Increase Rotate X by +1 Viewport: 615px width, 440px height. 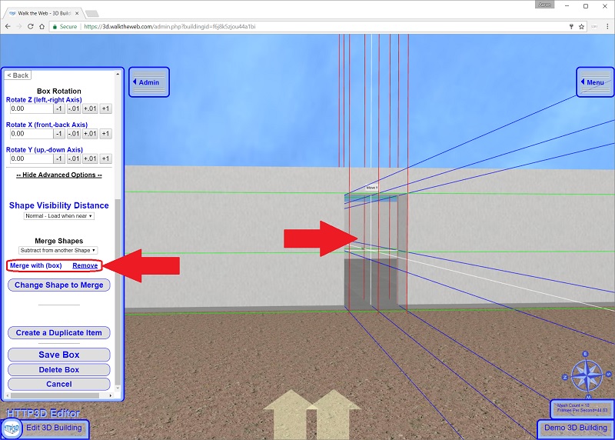tap(105, 134)
